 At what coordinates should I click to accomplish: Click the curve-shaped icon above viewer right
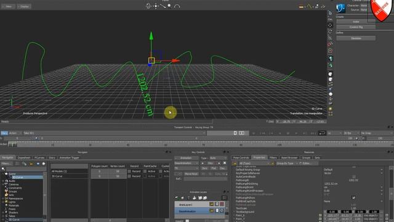309,6
